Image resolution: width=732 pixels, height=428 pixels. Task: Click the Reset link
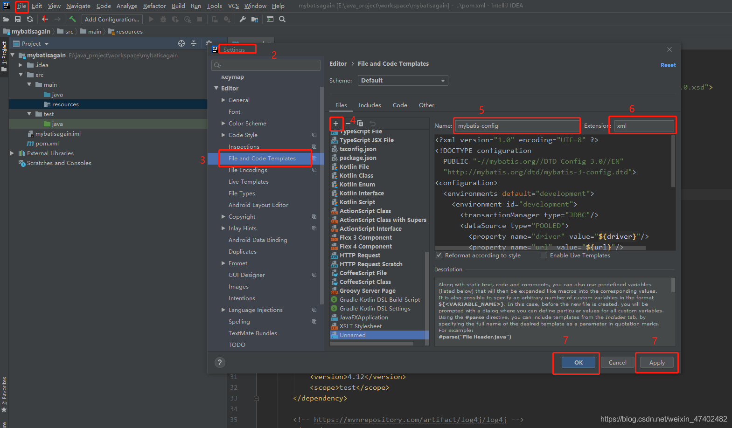(668, 65)
